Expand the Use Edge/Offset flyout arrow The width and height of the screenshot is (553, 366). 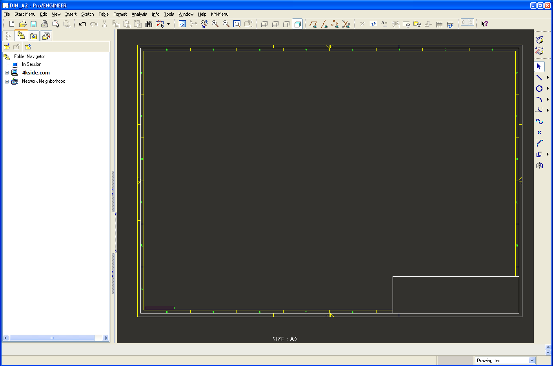[548, 154]
